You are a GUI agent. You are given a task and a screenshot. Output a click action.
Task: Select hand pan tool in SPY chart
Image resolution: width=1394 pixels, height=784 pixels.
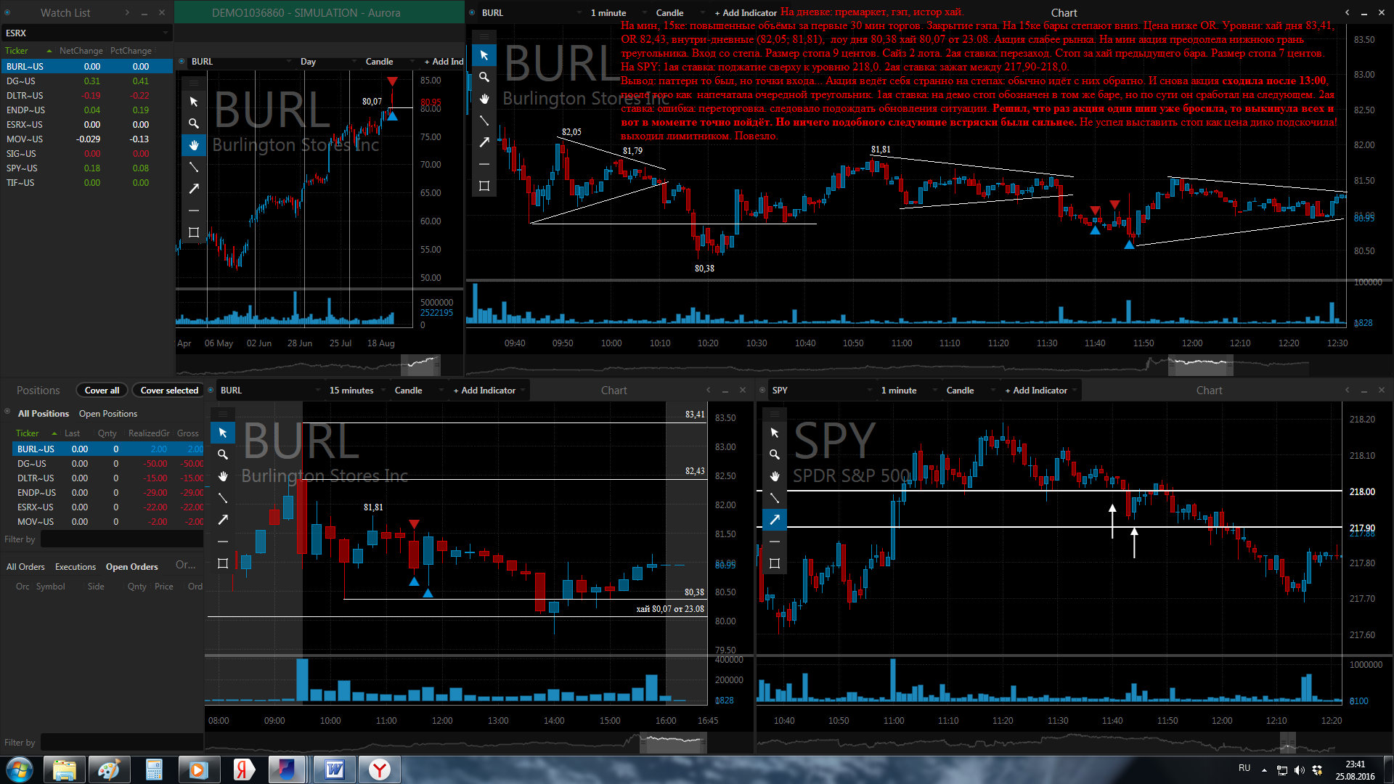click(775, 476)
